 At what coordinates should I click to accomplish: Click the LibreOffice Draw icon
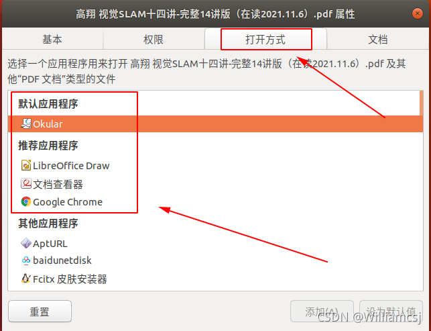pos(26,165)
